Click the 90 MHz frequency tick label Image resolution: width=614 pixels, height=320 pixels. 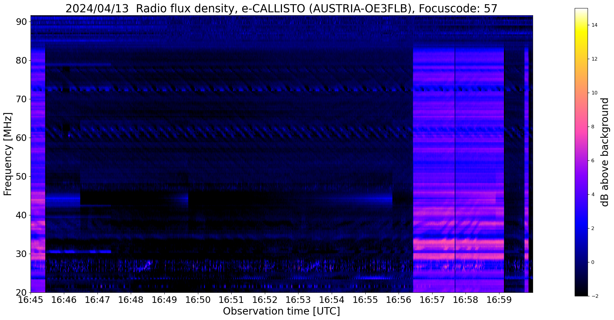[x=22, y=22]
